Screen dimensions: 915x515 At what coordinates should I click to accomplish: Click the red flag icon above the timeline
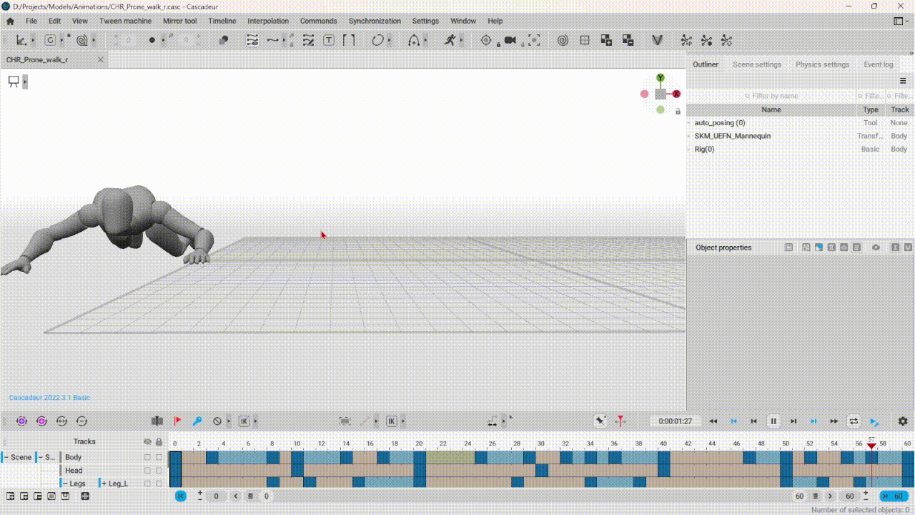177,421
